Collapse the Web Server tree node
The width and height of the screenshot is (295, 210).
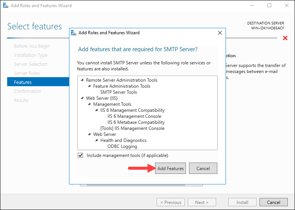point(89,134)
